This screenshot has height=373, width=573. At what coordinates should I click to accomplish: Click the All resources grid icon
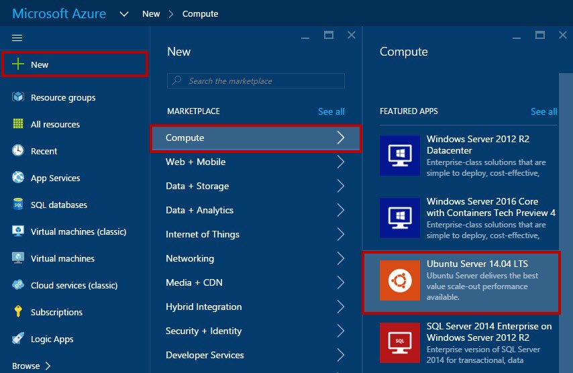[18, 124]
